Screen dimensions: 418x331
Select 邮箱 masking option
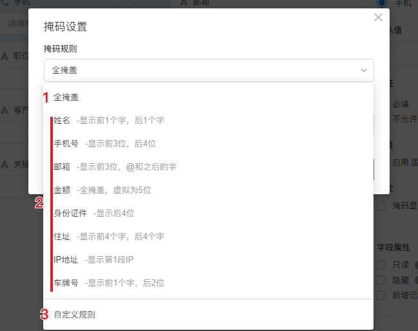208,166
